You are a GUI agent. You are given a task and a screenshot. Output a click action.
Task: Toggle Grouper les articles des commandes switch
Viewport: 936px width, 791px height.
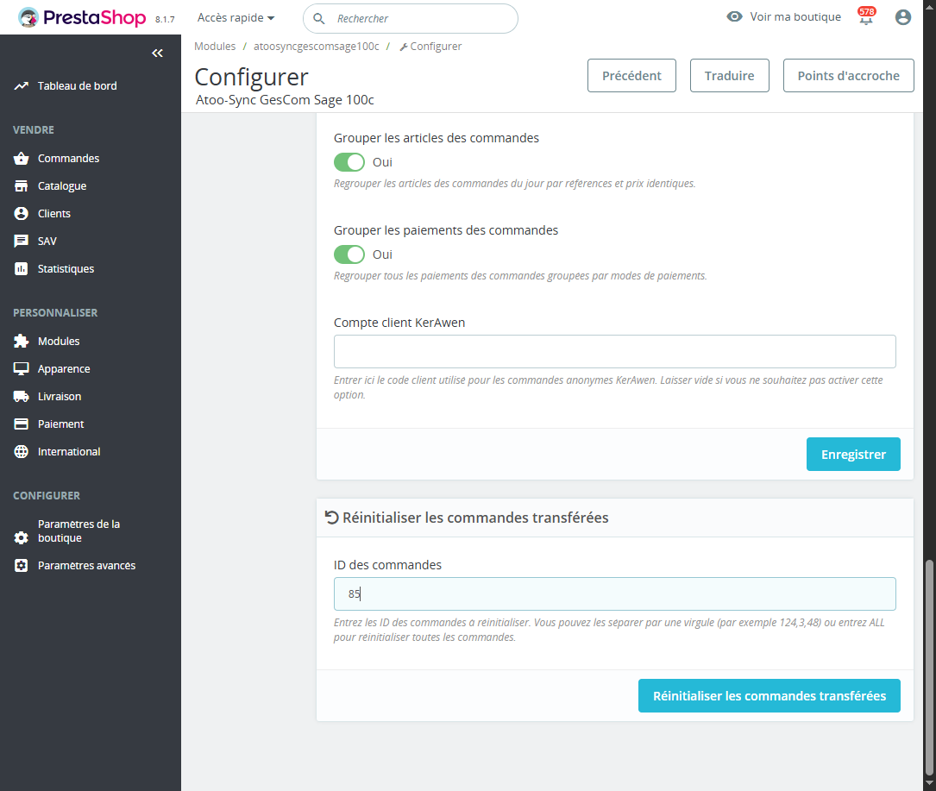click(x=349, y=162)
